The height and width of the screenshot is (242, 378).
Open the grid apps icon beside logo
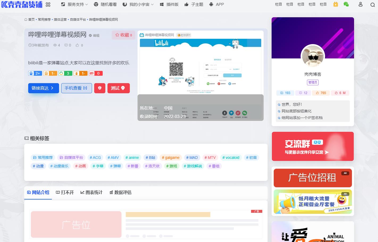click(48, 5)
